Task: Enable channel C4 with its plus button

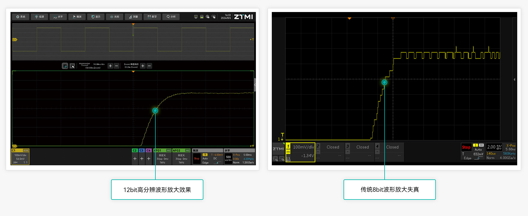Action: pyautogui.click(x=148, y=159)
